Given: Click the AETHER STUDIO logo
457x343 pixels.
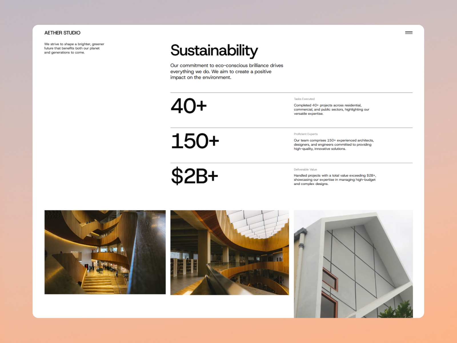Looking at the screenshot, I should click(62, 33).
